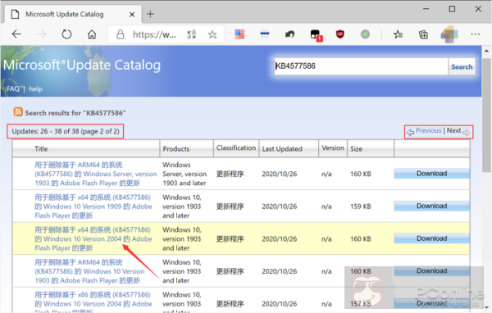Sort by the Last Updated column header
492x313 pixels.
(282, 148)
